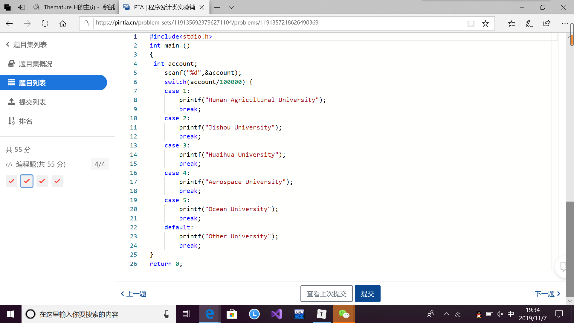Open WeChat from the taskbar
Screen dimensions: 574x323
(344, 314)
